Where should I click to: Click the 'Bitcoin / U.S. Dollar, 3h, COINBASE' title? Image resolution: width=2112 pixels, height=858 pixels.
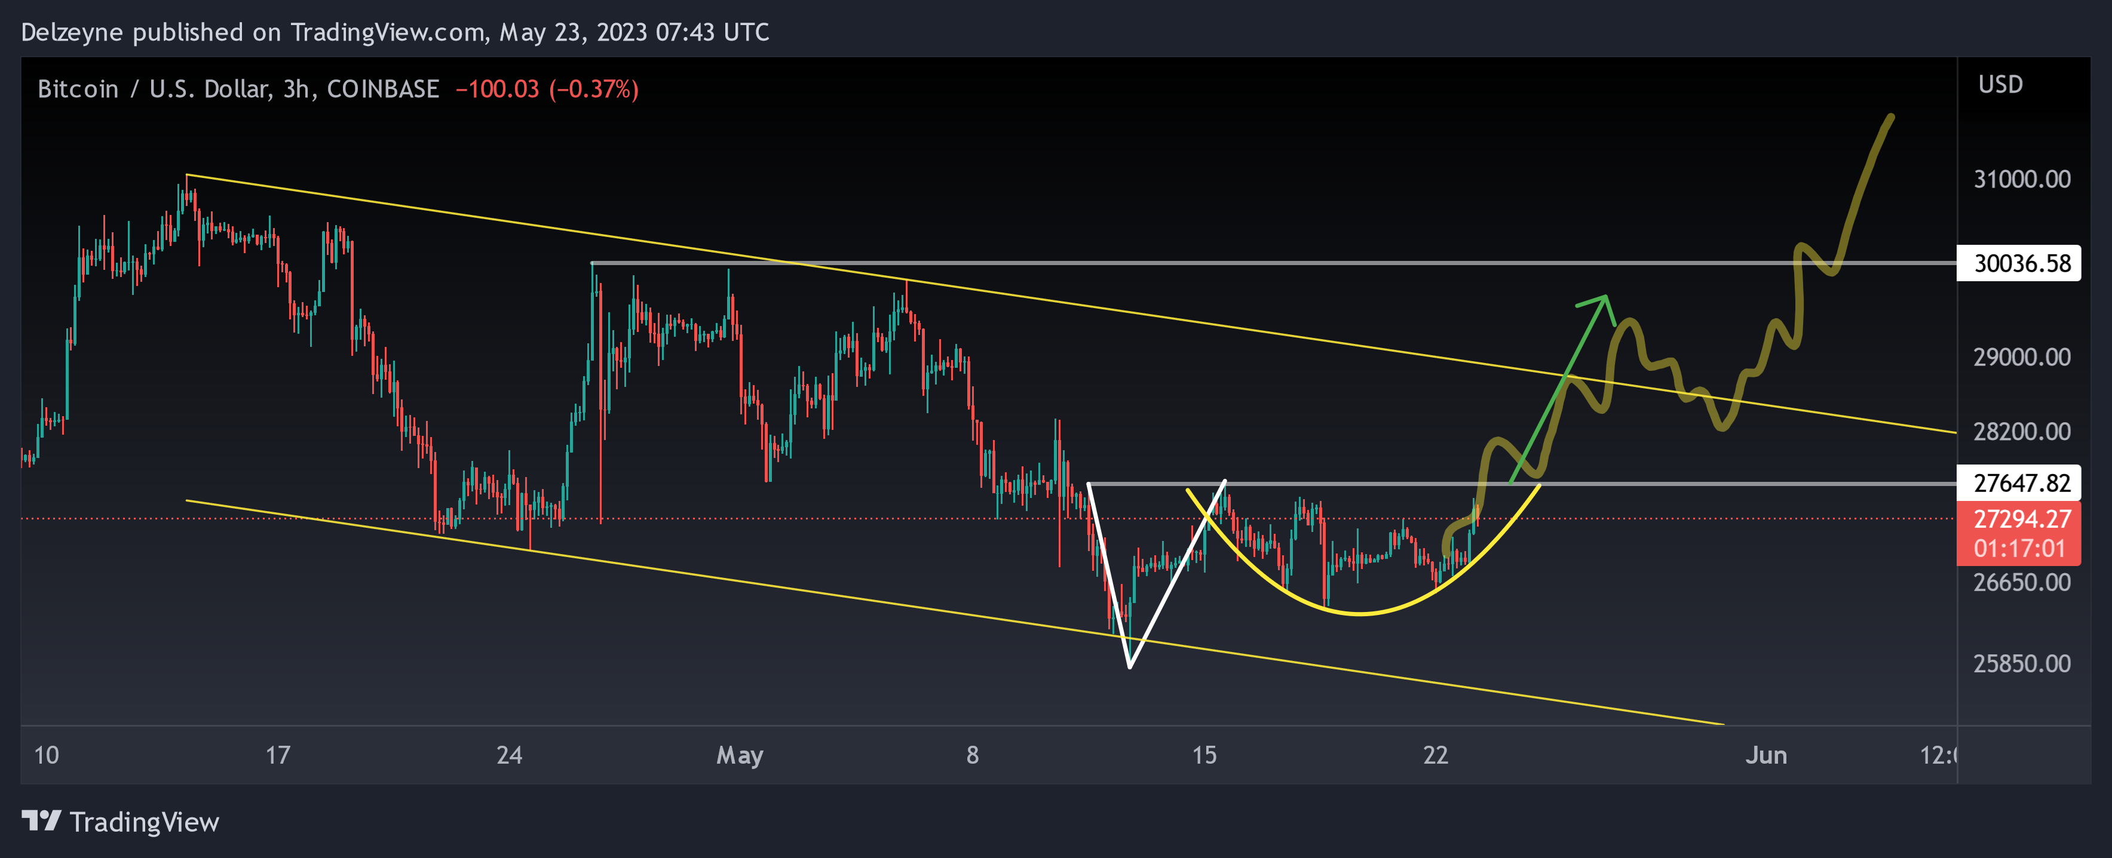(x=238, y=90)
